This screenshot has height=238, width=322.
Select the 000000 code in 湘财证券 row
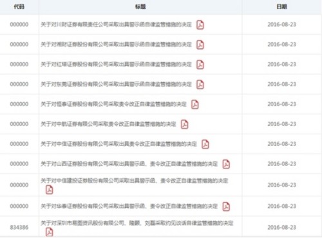(x=19, y=44)
